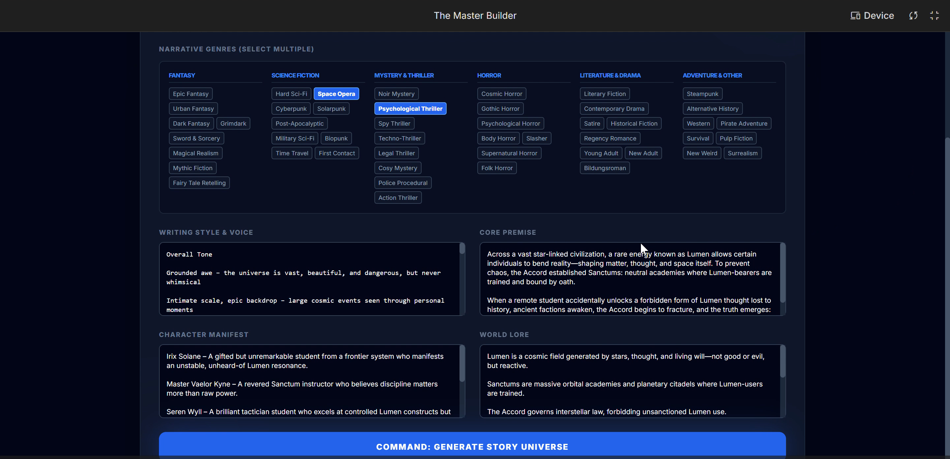This screenshot has width=950, height=459.
Task: Toggle the Cosmic Horror genre
Action: coord(501,94)
